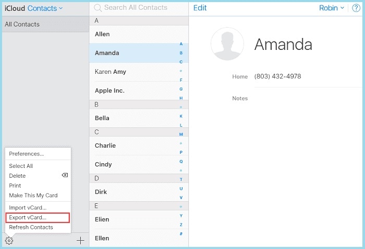Choose Print from the gear menu

38,186
